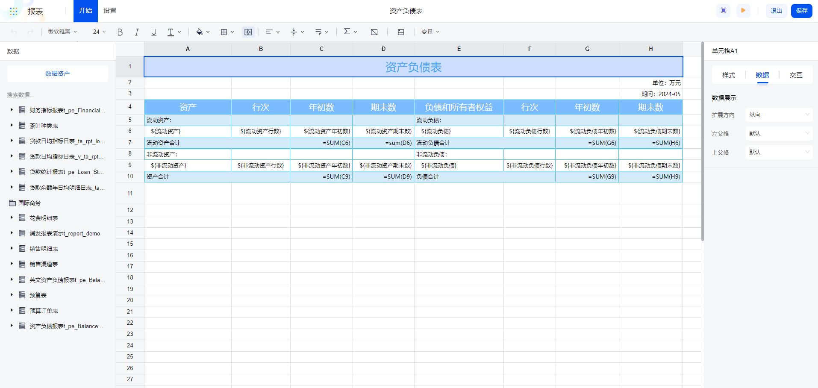Click the sum formula icon
This screenshot has height=388, width=818.
[347, 32]
